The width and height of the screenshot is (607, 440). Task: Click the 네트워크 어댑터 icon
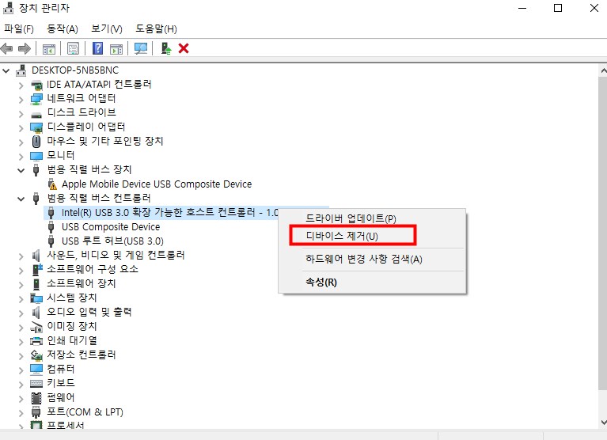[x=36, y=99]
